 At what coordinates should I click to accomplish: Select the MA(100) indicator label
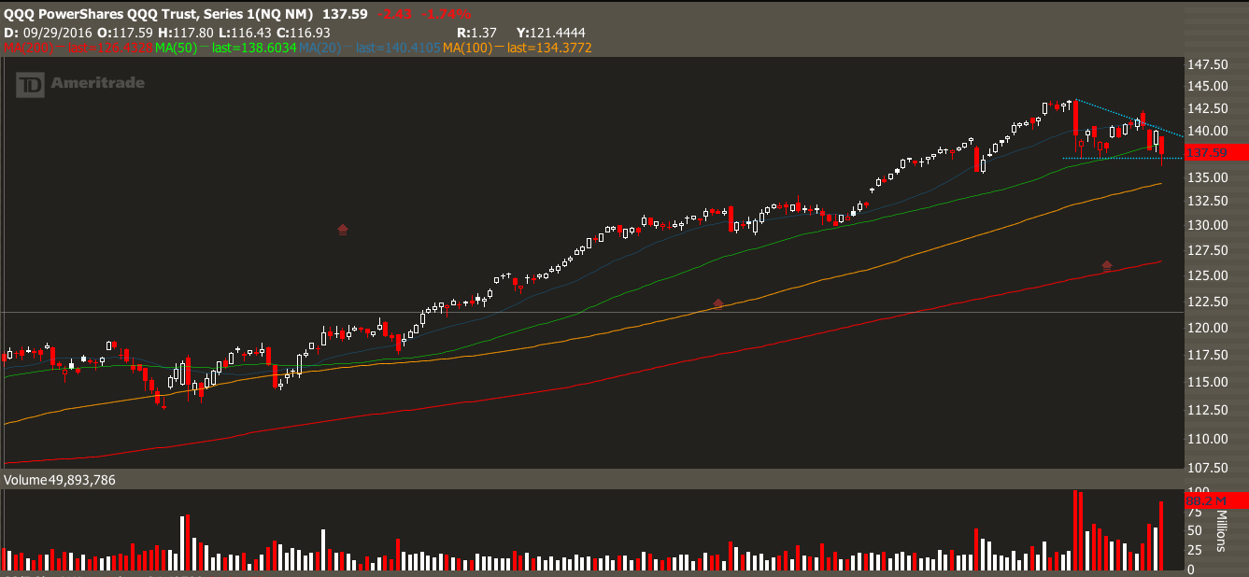tap(518, 48)
